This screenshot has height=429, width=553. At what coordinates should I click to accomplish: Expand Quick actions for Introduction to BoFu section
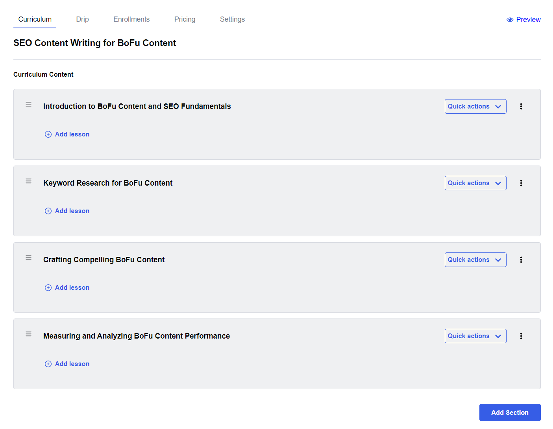pos(475,107)
